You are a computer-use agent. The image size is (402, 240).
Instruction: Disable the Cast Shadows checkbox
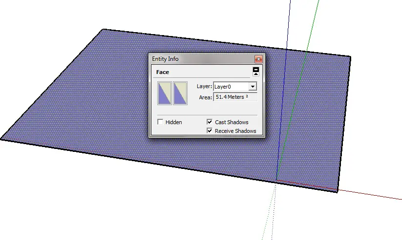tap(210, 122)
